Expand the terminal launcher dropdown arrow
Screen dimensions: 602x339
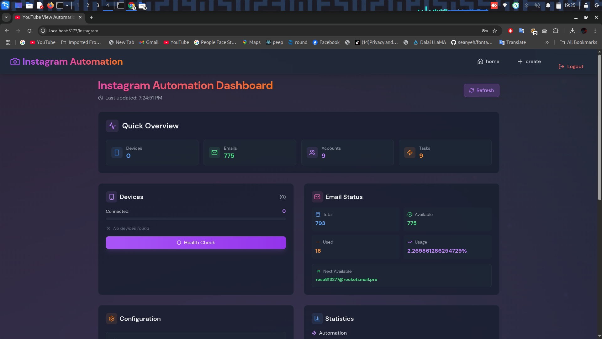tap(67, 5)
